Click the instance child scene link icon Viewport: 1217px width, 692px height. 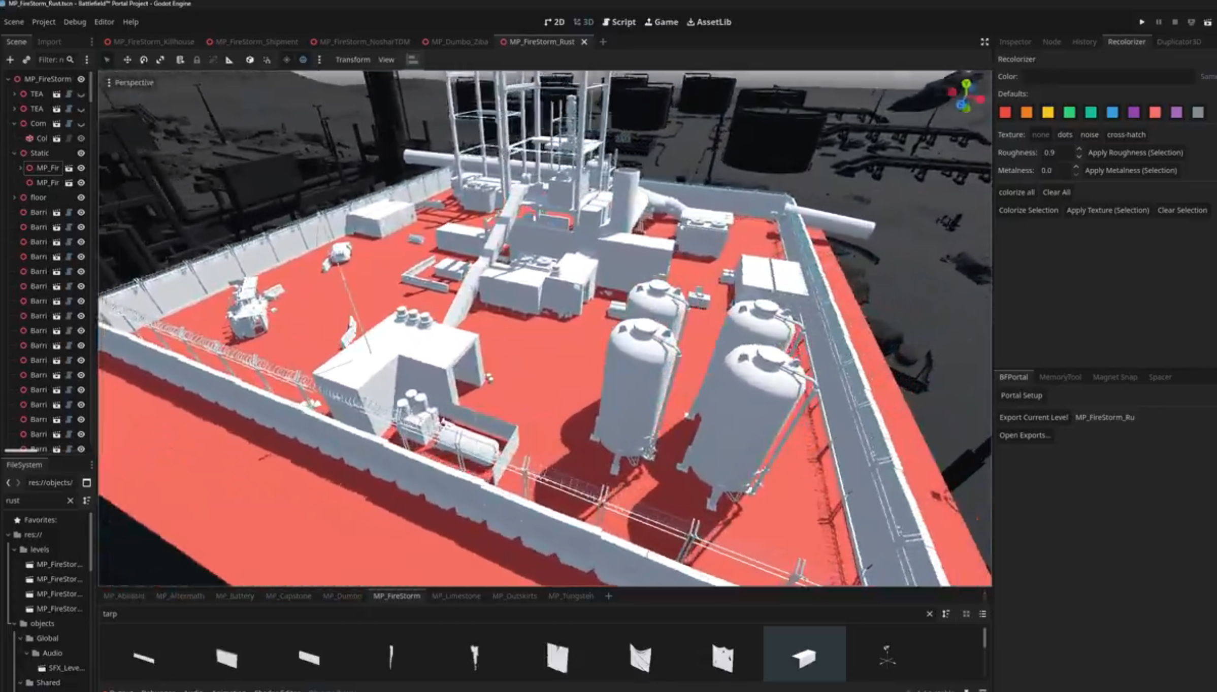pyautogui.click(x=26, y=60)
